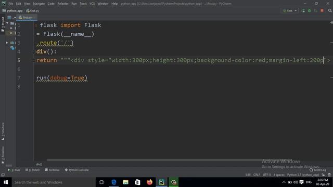The height and width of the screenshot is (187, 333).
Task: Click the volume speaker tray icon
Action: tap(296, 182)
